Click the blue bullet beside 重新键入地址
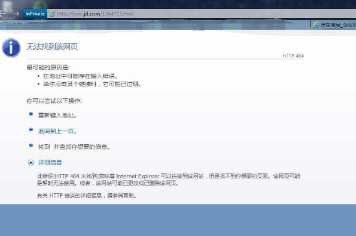 31,114
